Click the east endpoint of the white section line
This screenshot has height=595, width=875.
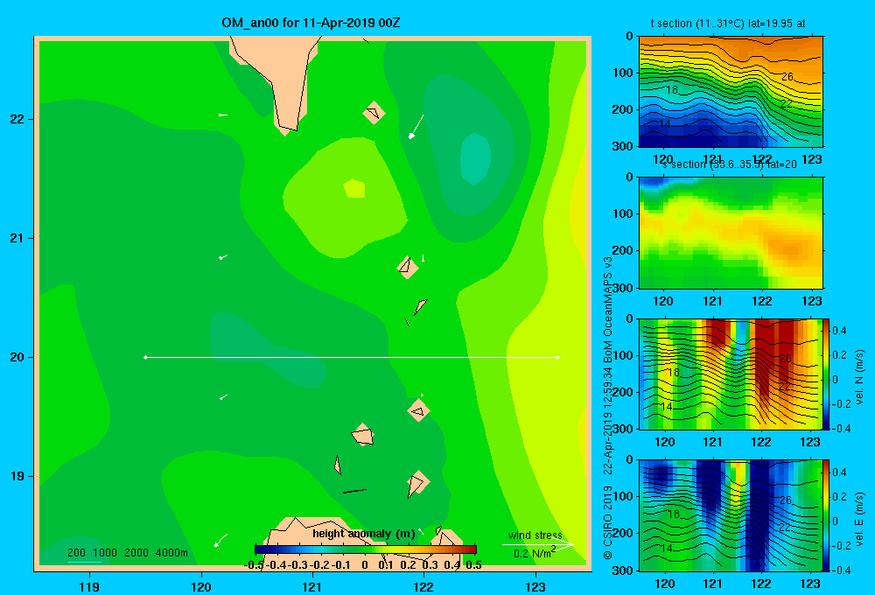[x=558, y=357]
